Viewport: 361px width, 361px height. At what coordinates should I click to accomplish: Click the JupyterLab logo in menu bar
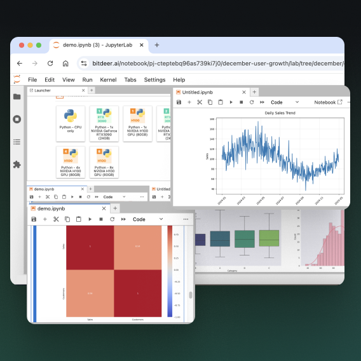[17, 79]
